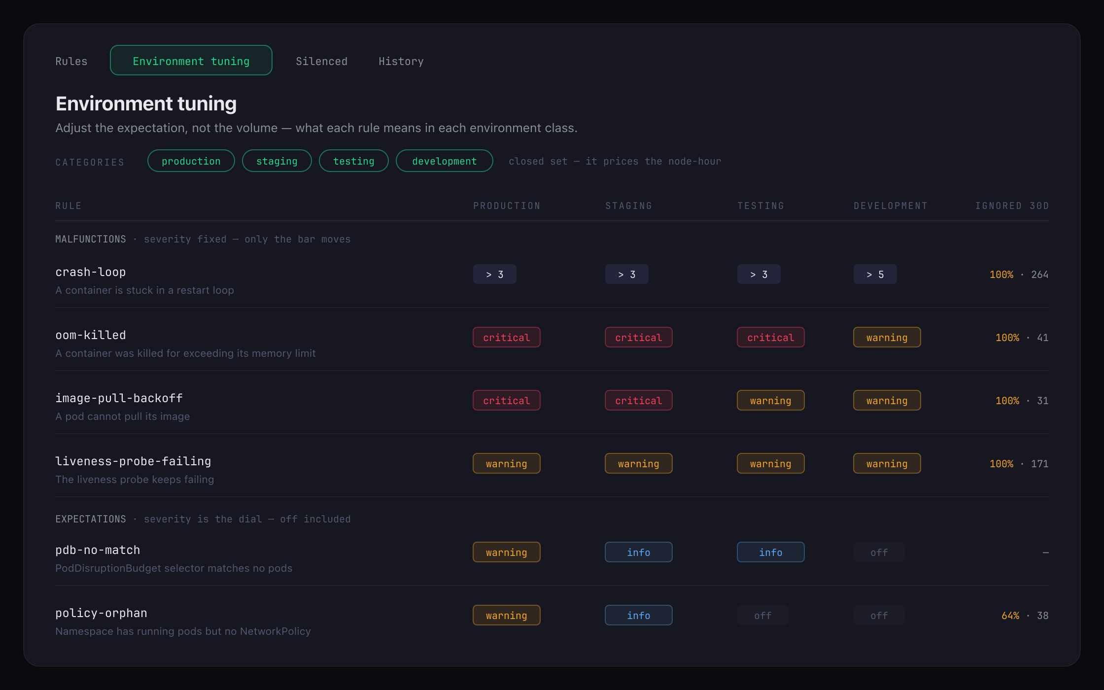Change liveness-probe-failing testing severity warning
This screenshot has height=690, width=1104.
[771, 464]
